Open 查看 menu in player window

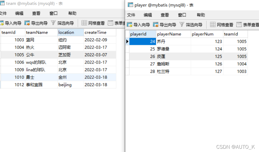coord(165,15)
